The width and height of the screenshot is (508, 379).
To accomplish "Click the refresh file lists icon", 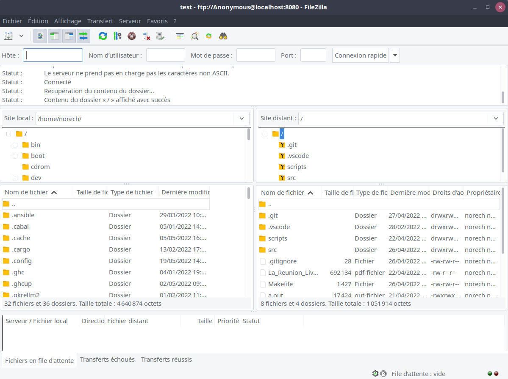I will click(103, 36).
